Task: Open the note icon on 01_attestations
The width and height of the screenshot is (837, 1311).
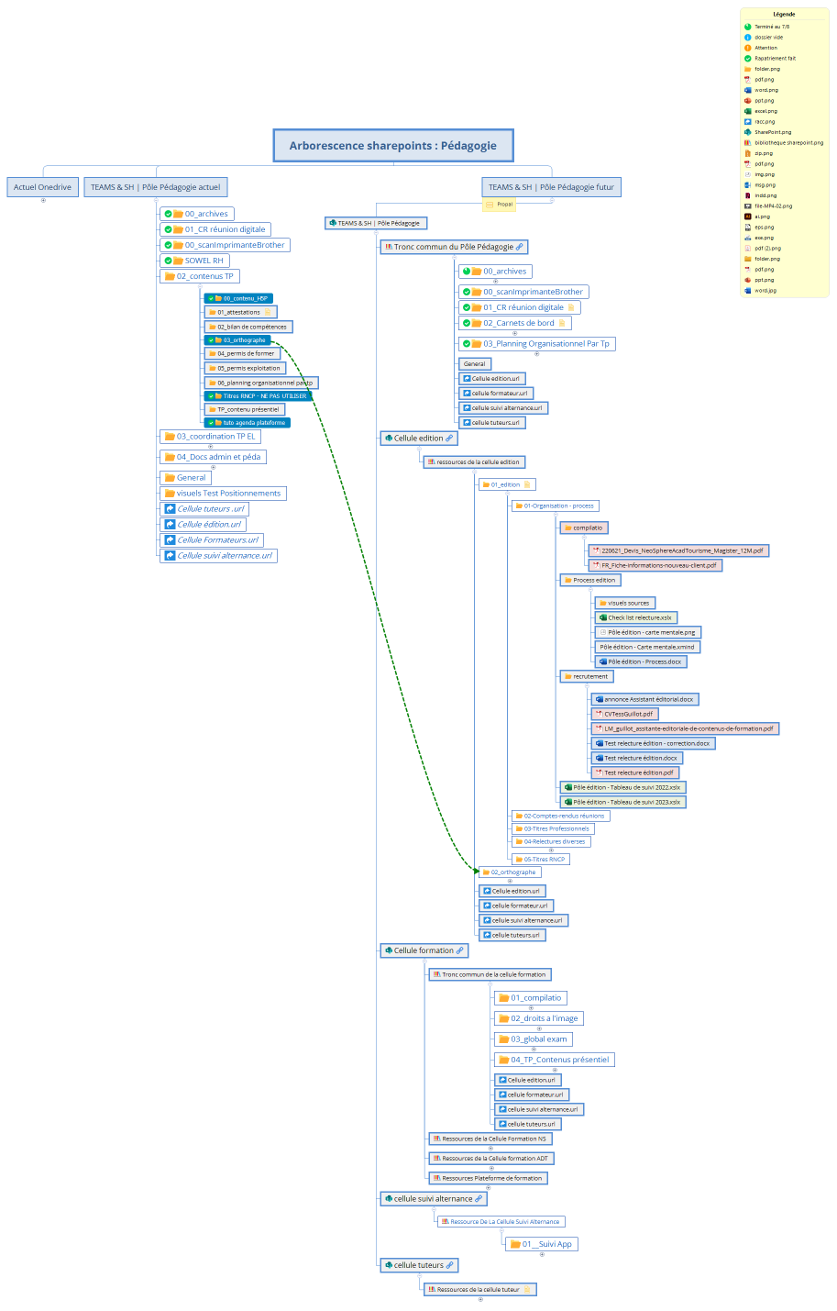Action: (268, 312)
